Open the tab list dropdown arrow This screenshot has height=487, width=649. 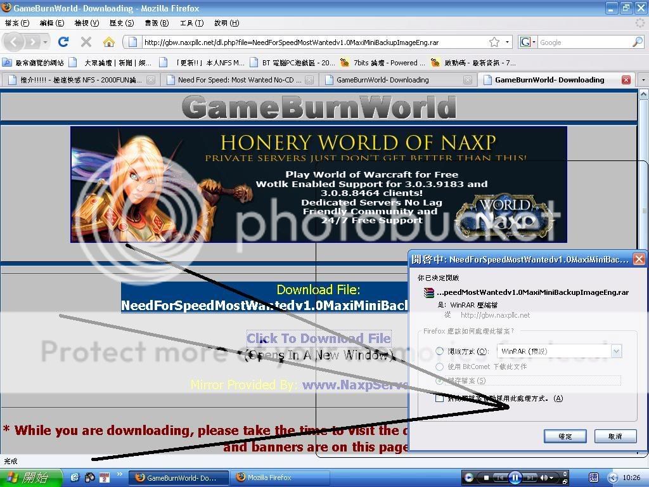pos(643,80)
